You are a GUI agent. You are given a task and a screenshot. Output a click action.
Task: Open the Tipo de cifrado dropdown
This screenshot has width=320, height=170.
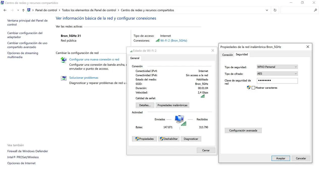(277, 74)
